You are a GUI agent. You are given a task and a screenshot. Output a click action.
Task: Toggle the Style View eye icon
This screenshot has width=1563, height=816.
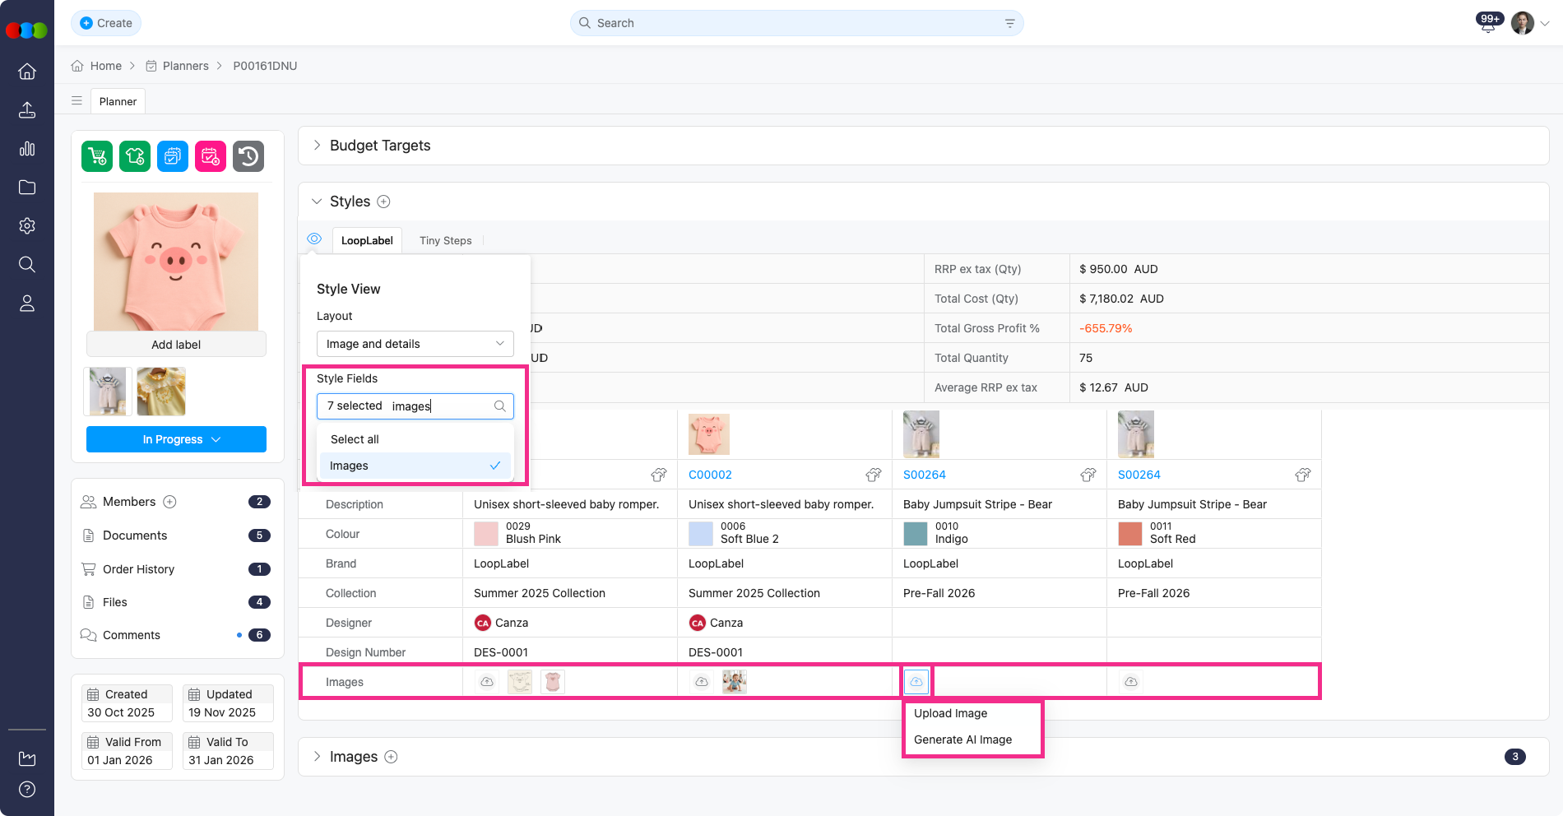click(x=314, y=239)
